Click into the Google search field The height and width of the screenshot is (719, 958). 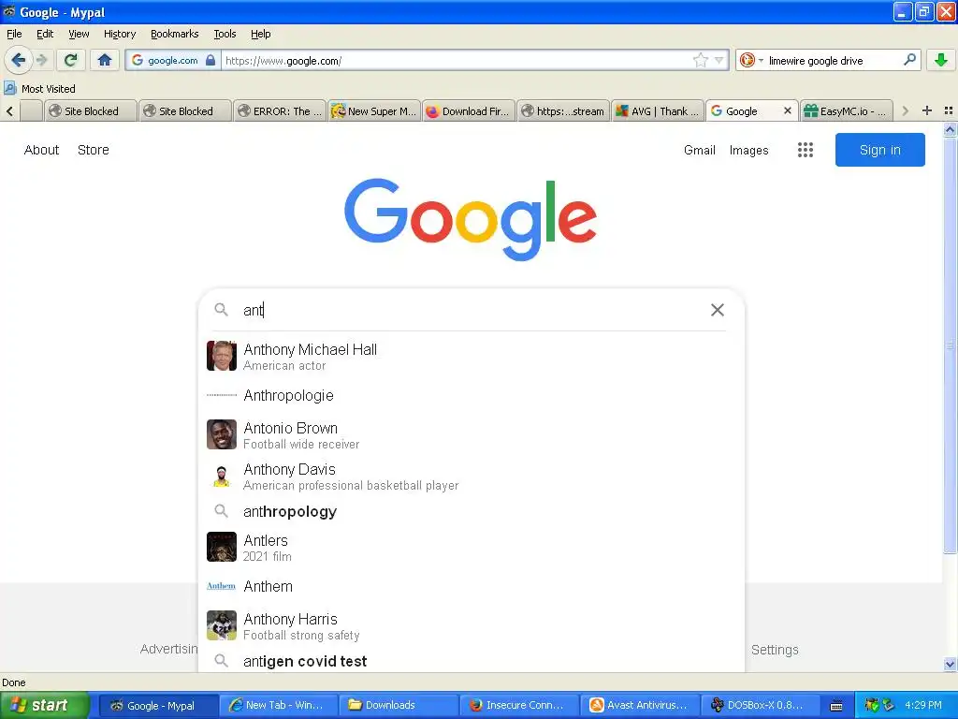coord(471,310)
